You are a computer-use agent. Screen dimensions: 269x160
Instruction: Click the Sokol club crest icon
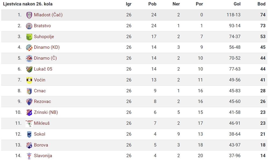pyautogui.click(x=29, y=134)
